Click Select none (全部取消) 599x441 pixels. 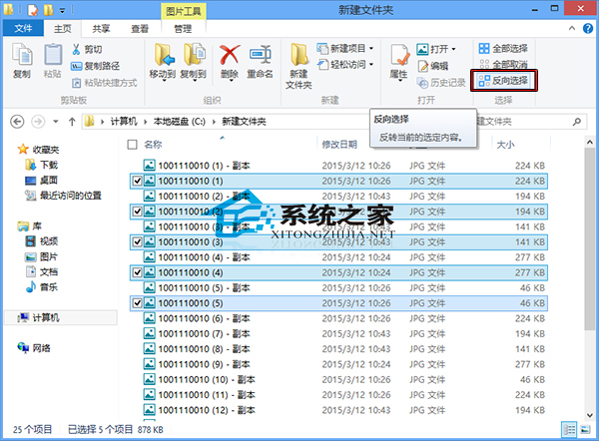pyautogui.click(x=503, y=64)
